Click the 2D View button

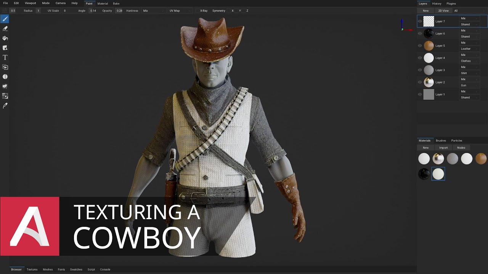click(x=443, y=11)
